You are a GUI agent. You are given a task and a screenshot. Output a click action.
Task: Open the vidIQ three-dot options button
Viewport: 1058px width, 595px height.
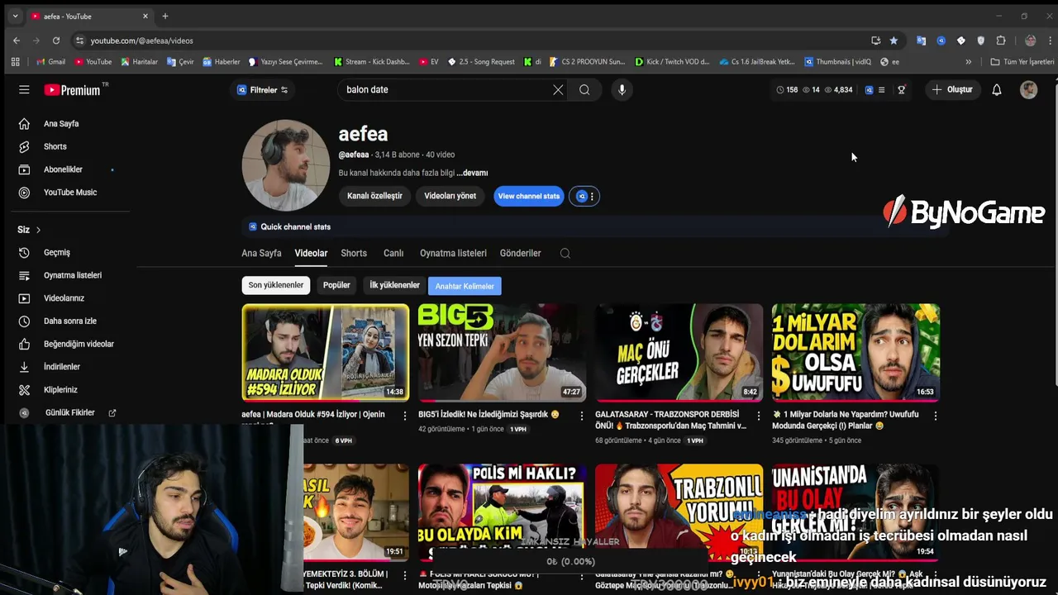[x=592, y=196]
